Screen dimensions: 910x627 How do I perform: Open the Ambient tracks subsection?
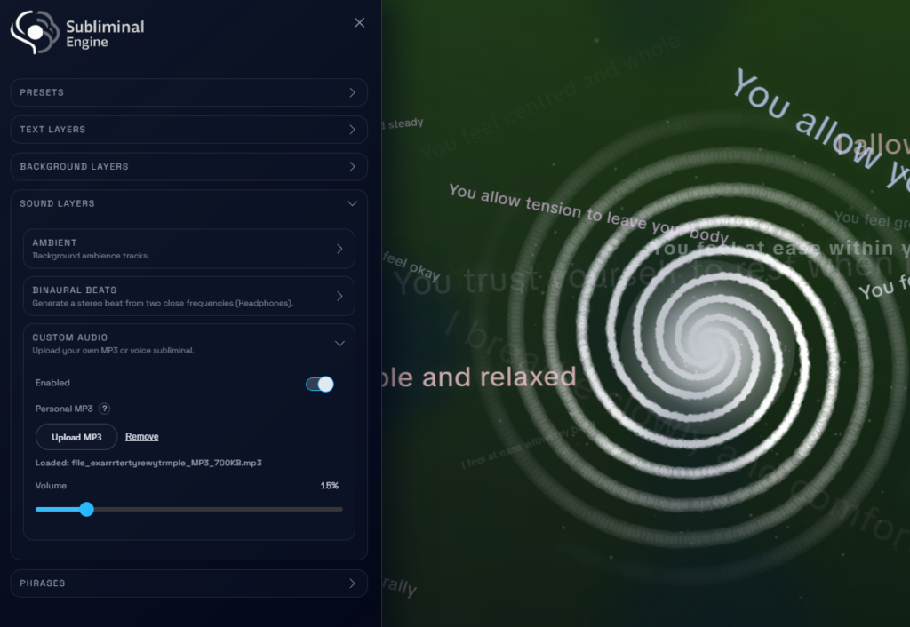coord(188,249)
